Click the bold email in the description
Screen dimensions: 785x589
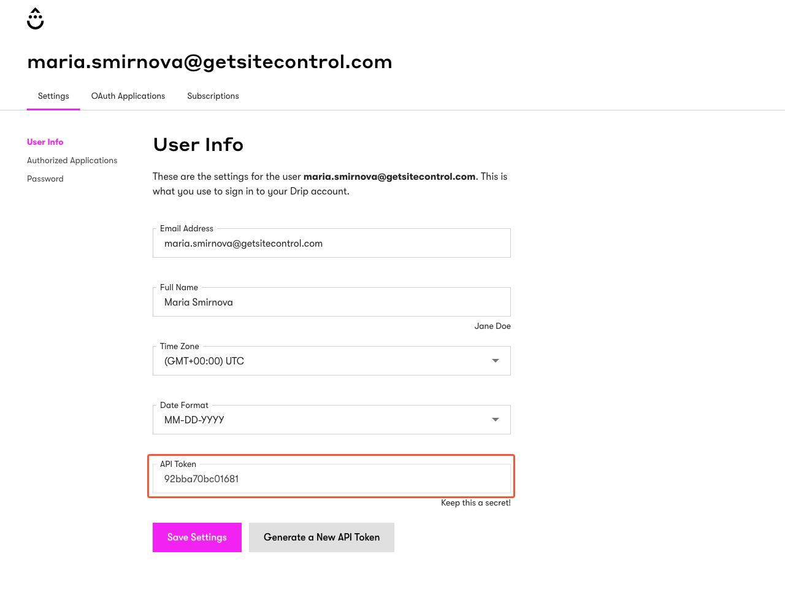tap(389, 177)
